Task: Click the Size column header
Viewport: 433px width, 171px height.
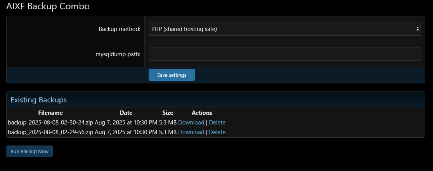Action: click(168, 113)
